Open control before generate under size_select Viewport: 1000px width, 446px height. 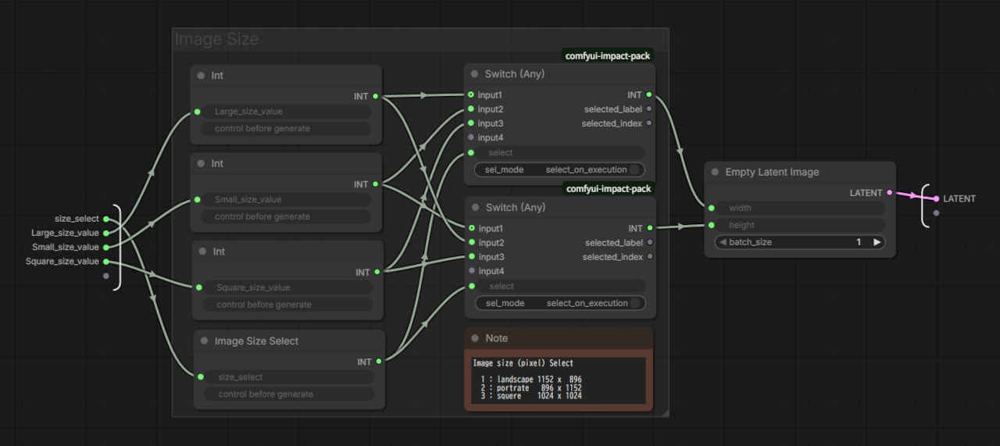(290, 394)
